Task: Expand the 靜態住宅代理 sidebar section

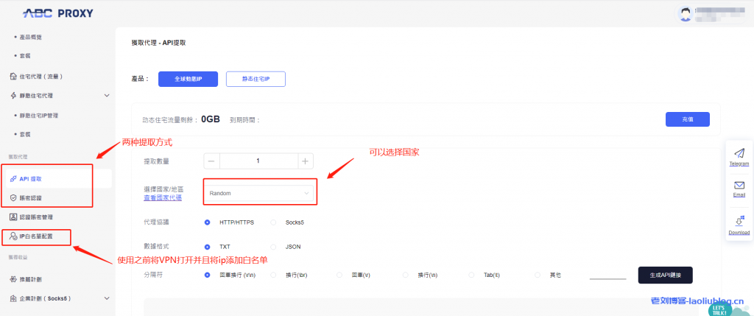Action: click(x=107, y=96)
